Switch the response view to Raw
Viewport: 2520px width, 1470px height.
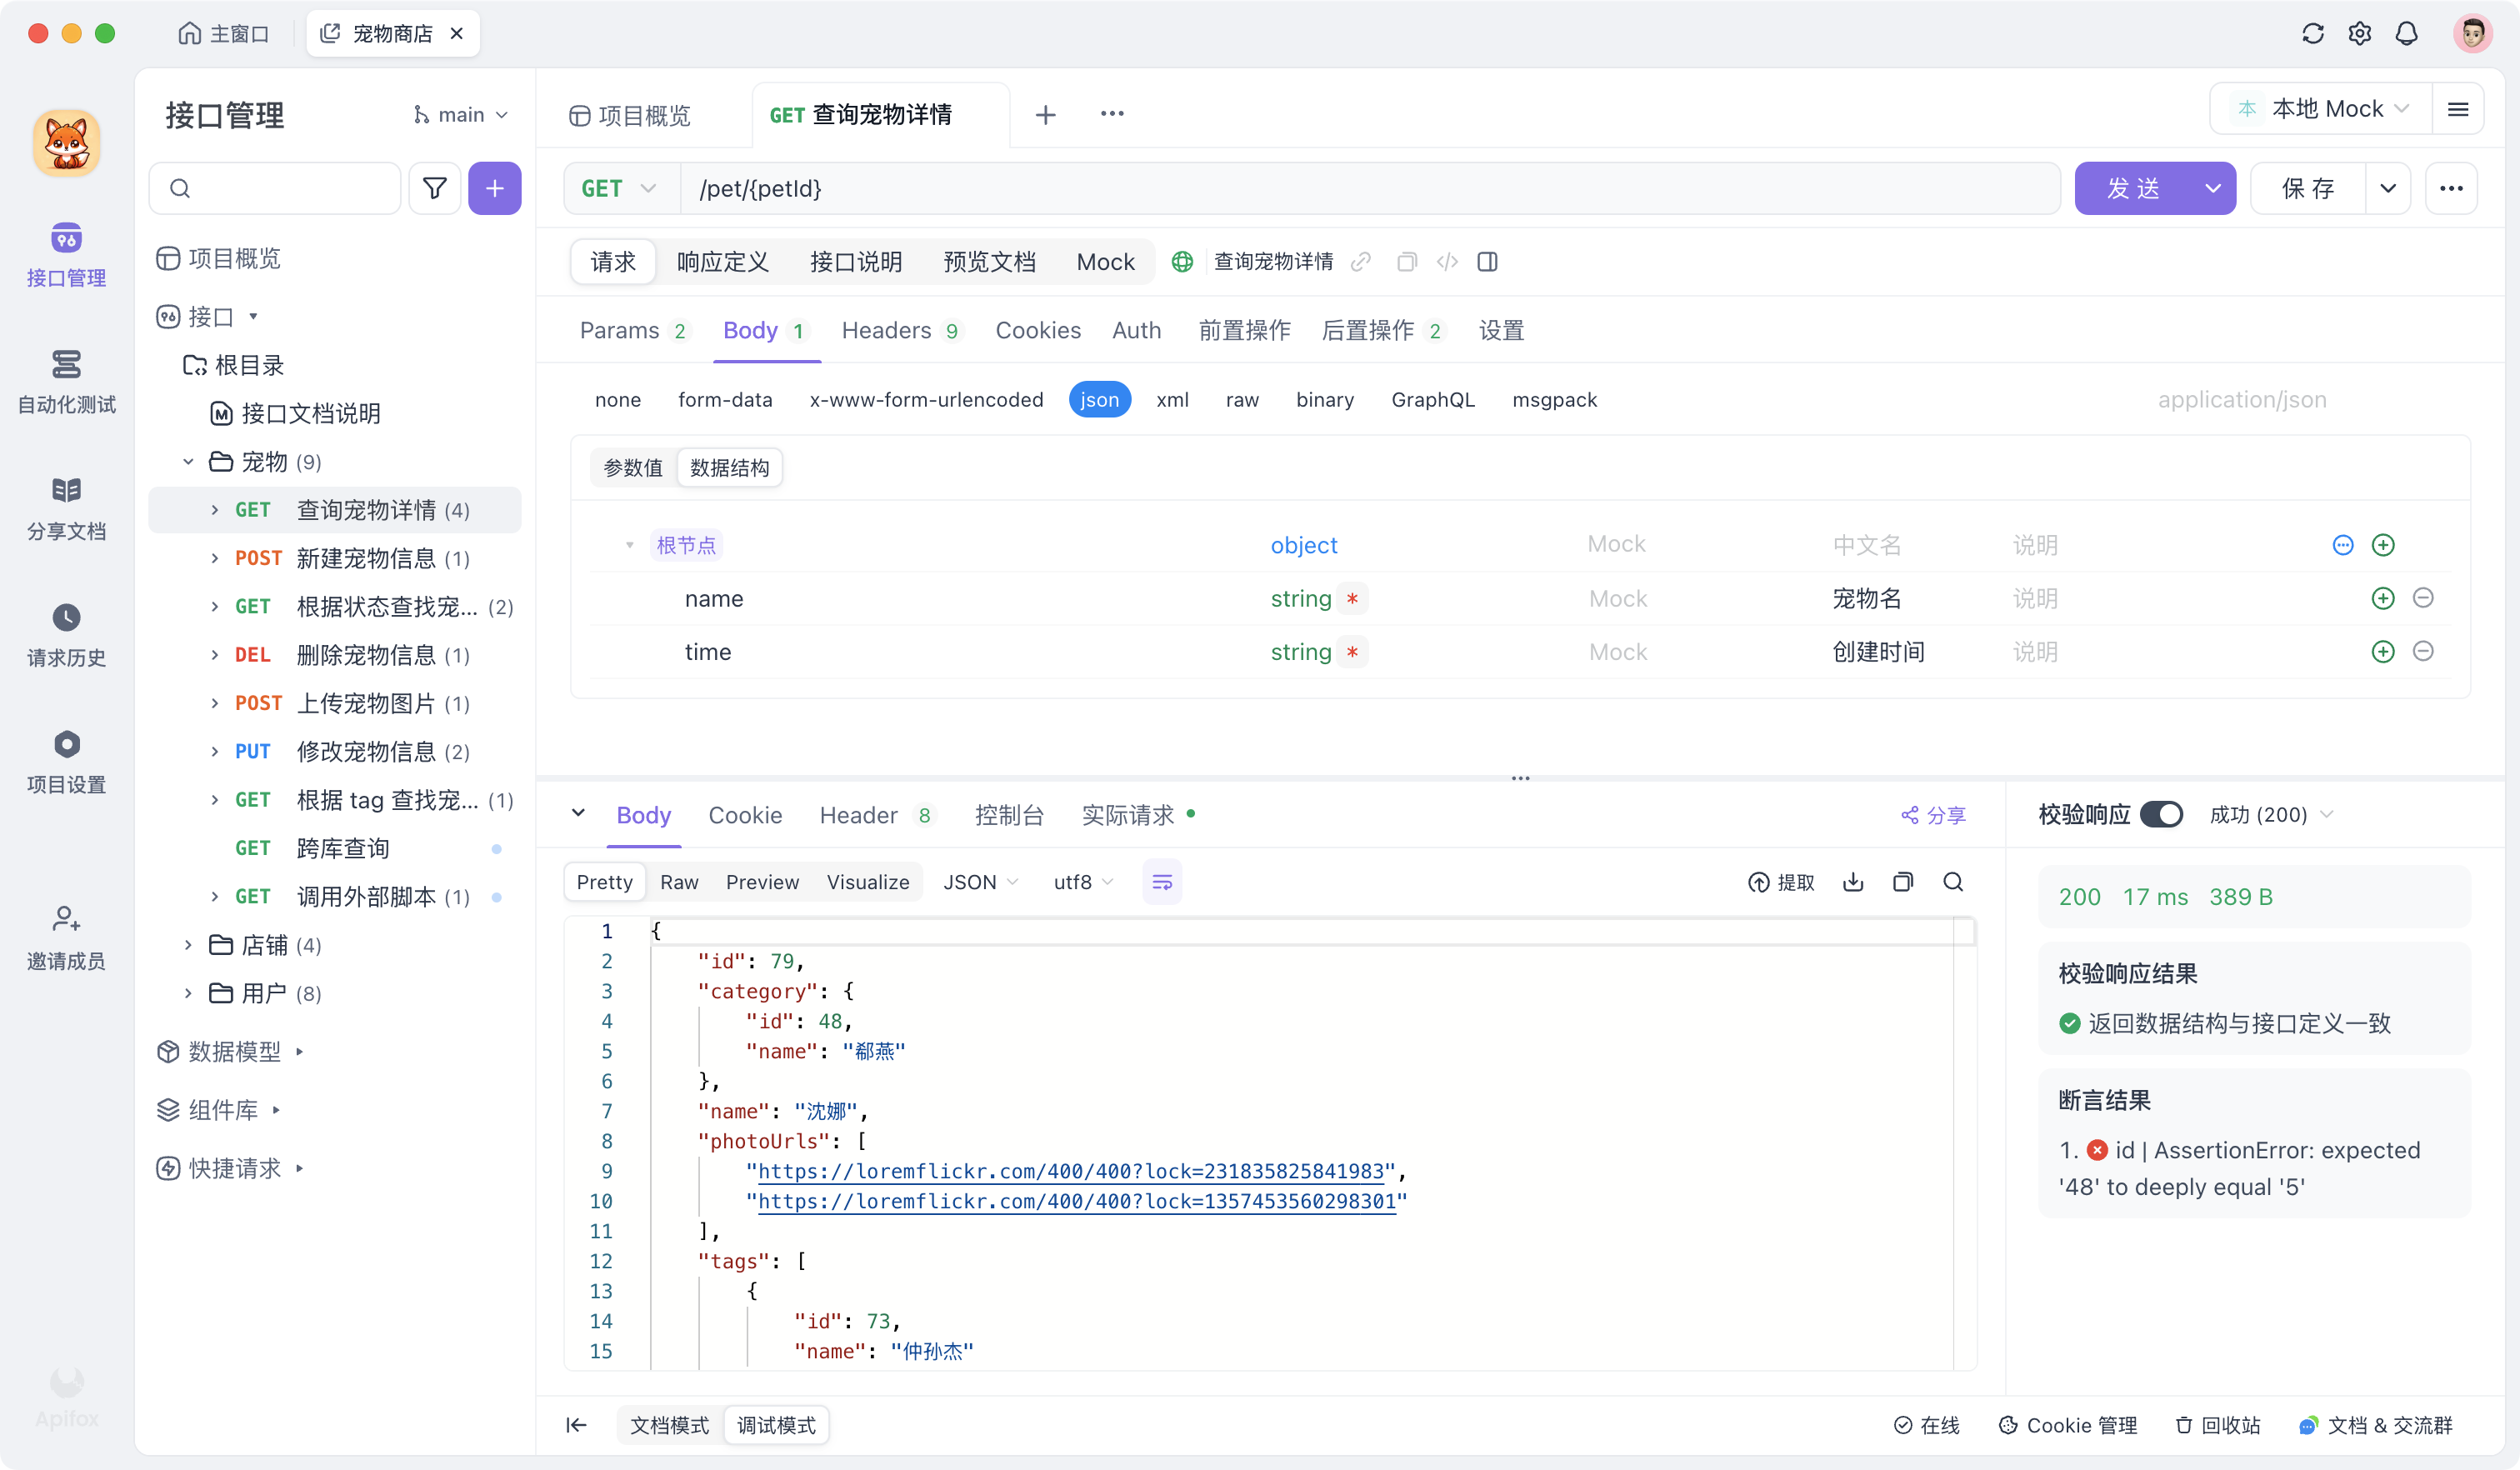coord(679,882)
